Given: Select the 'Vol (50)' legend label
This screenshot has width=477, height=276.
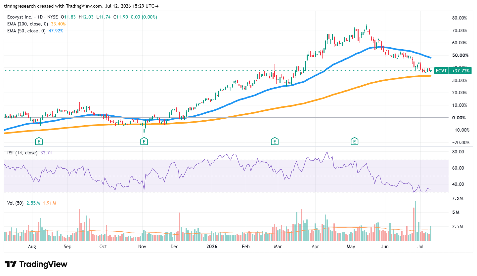Looking at the screenshot, I should tap(16, 203).
